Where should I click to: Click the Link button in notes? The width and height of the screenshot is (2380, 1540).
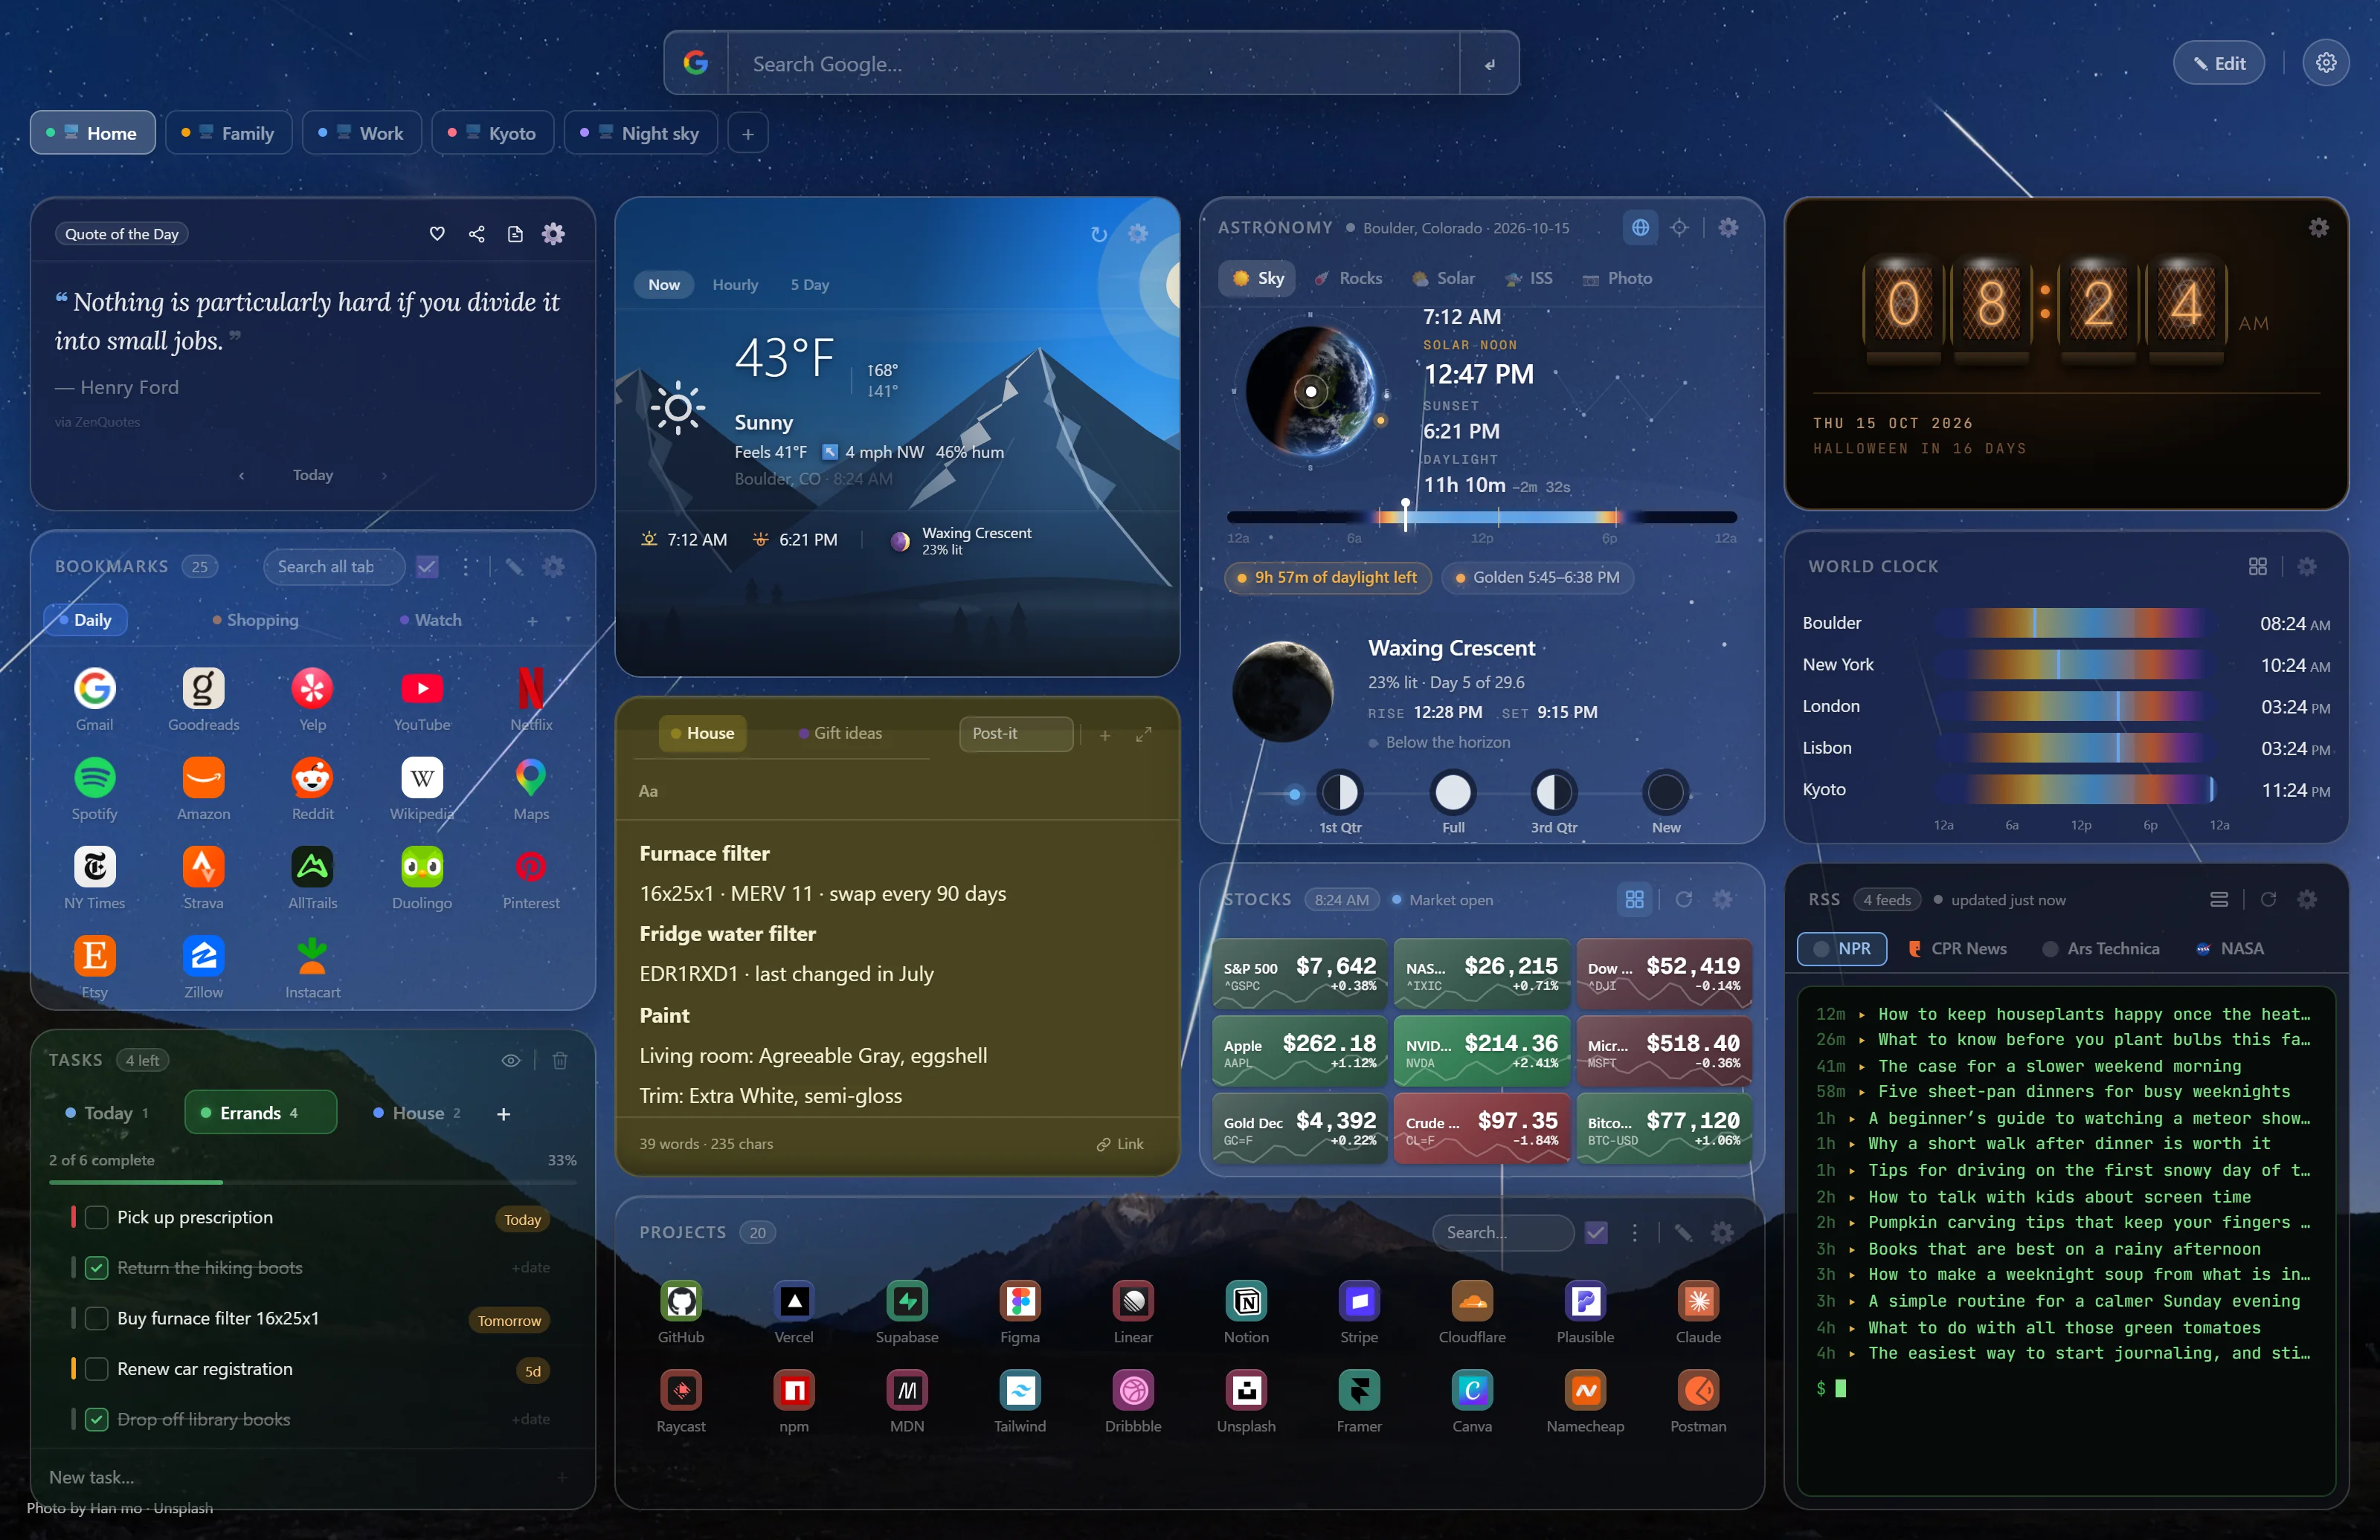click(1120, 1143)
